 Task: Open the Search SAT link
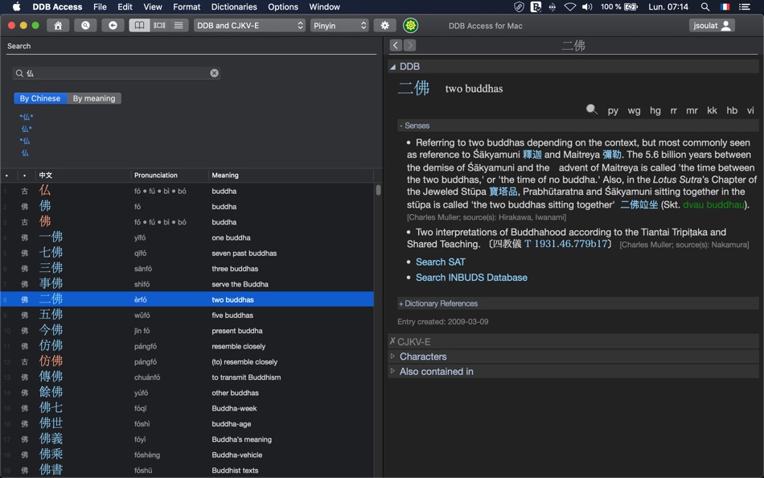point(441,262)
